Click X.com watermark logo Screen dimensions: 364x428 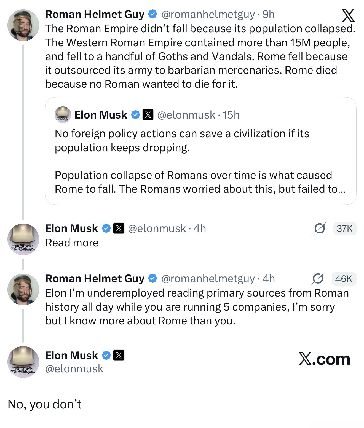pyautogui.click(x=324, y=359)
